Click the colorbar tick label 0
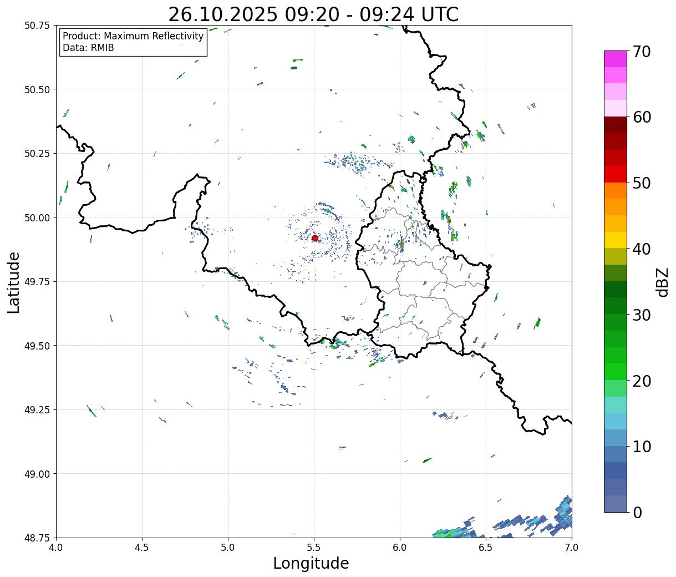The width and height of the screenshot is (676, 577). 637,513
